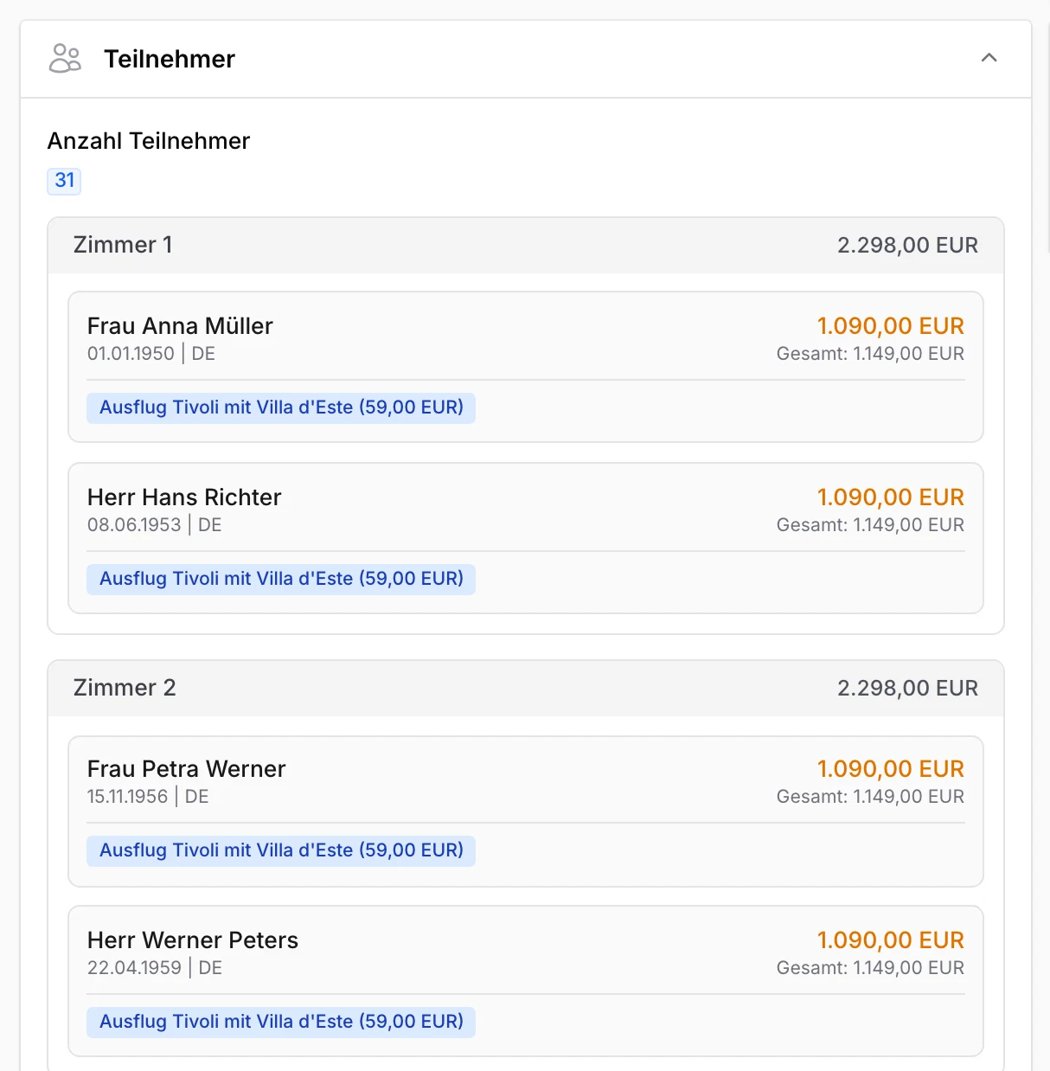This screenshot has width=1050, height=1071.
Task: Click Werner Peters' Gesamt 1.149,00 EUR
Action: tap(870, 967)
